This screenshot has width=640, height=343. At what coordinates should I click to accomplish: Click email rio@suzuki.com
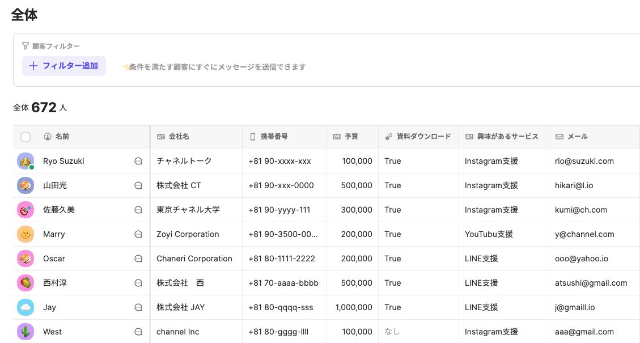[x=584, y=161]
